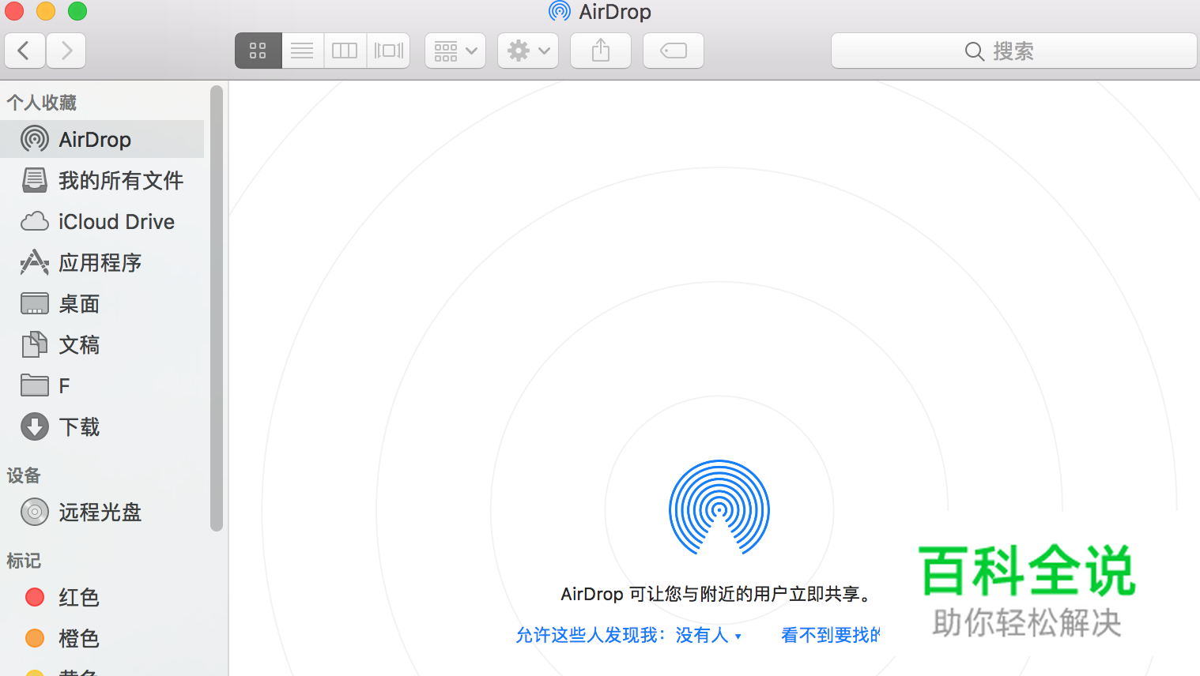This screenshot has width=1200, height=676.
Task: Open folder named F in sidebar
Action: point(65,386)
